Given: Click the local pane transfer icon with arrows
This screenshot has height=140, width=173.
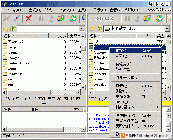Looking at the screenshot, I should tap(147, 18).
